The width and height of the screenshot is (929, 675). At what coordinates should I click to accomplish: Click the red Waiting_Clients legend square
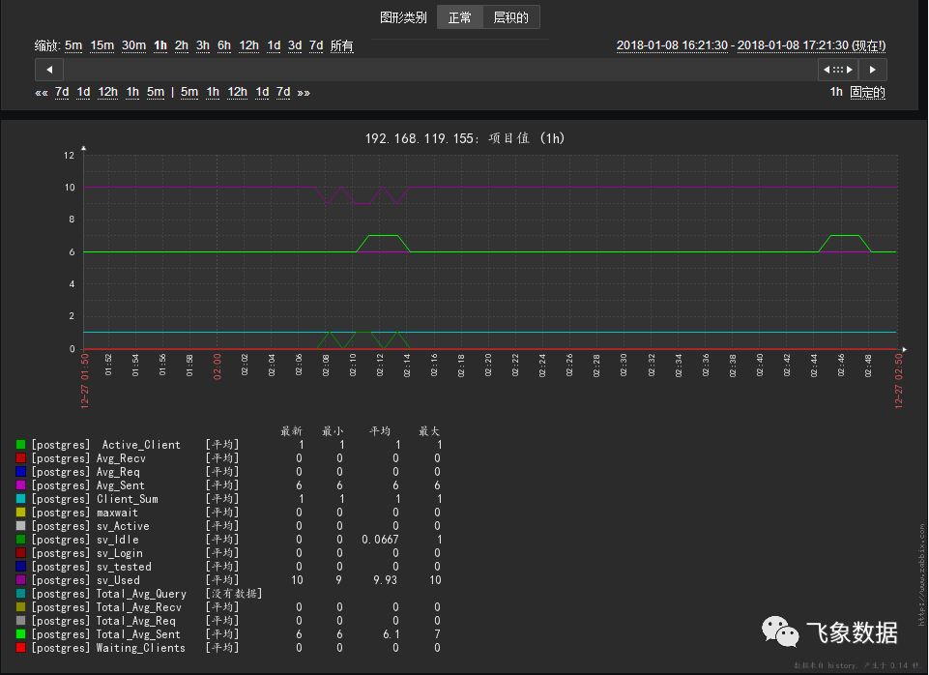tap(20, 648)
